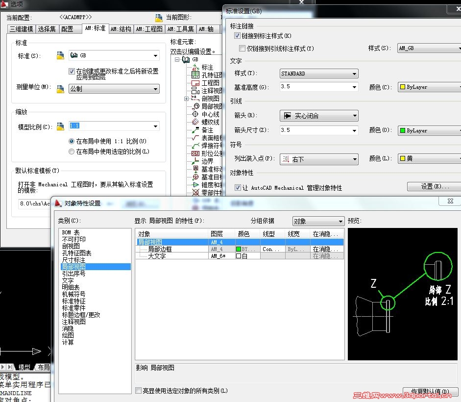This screenshot has height=402, width=461.
Task: Enable 仅链接到引线标注样式(Y) checkbox
Action: (x=243, y=48)
